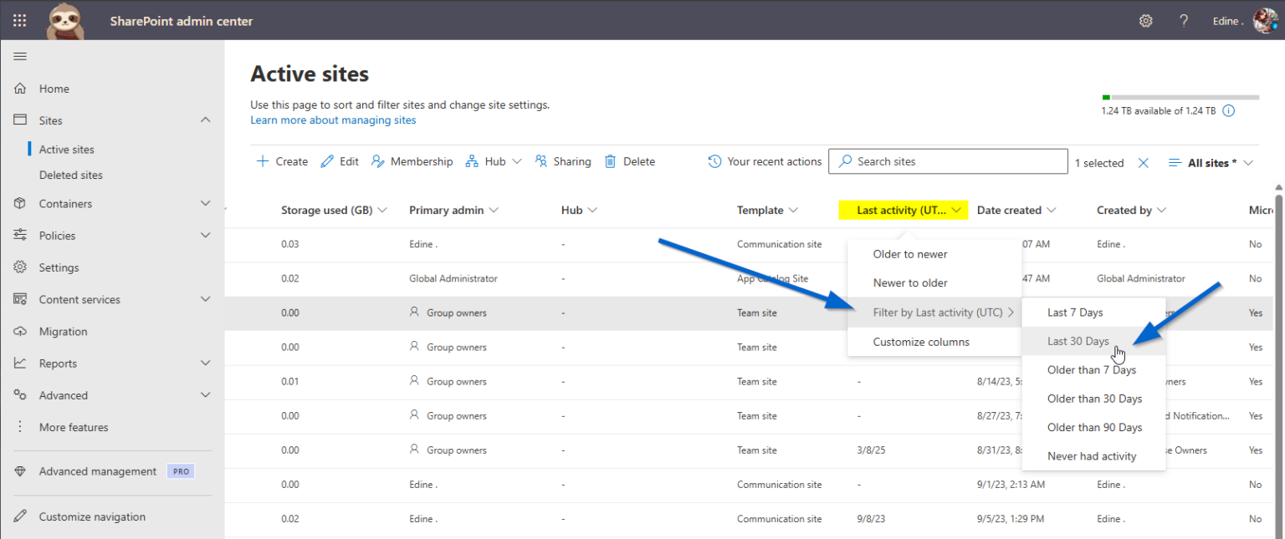Click the help question mark icon
This screenshot has height=539, width=1285.
[x=1183, y=20]
